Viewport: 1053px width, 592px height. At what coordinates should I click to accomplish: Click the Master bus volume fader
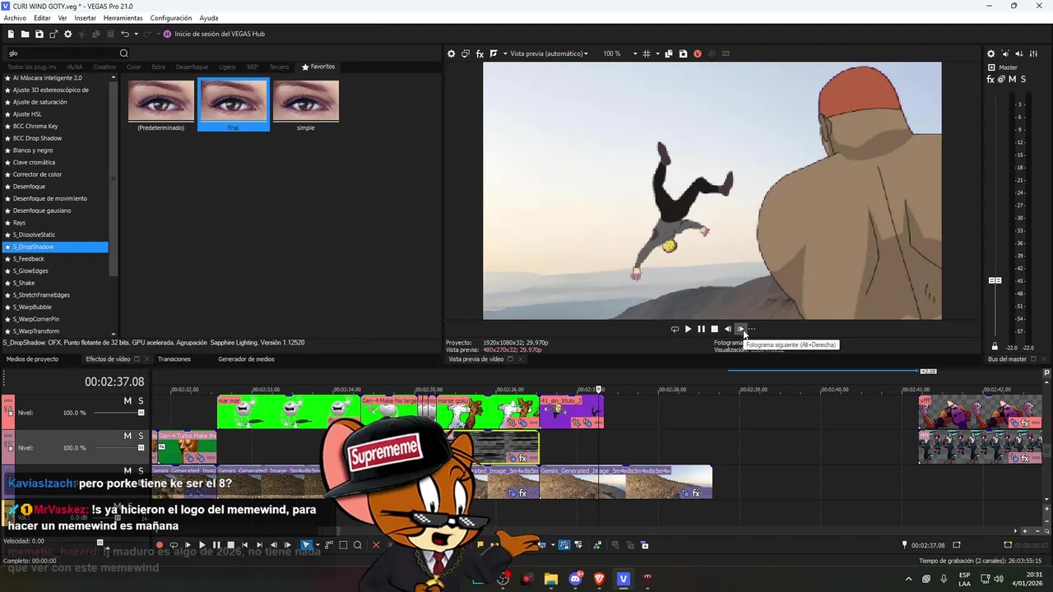click(995, 280)
